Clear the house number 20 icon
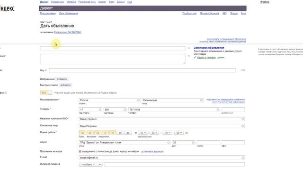 tap(193, 143)
